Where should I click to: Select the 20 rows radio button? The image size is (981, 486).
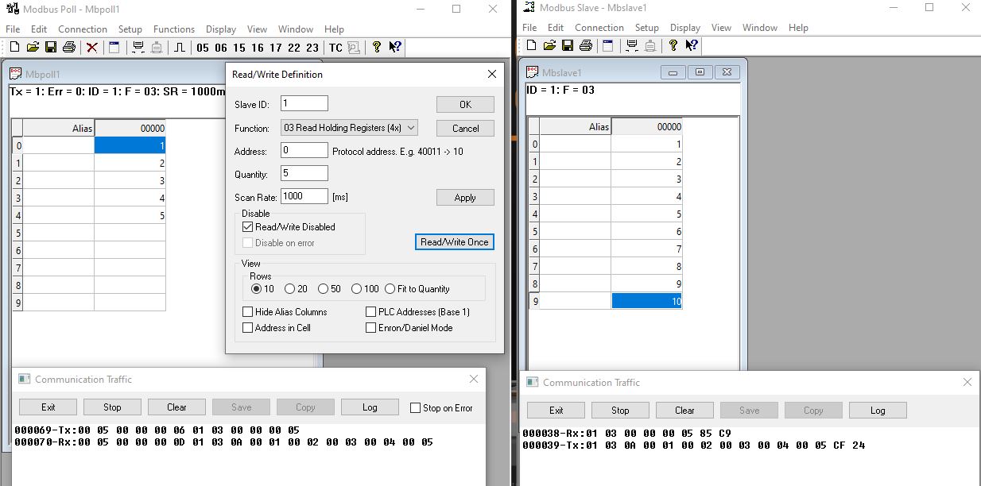289,289
